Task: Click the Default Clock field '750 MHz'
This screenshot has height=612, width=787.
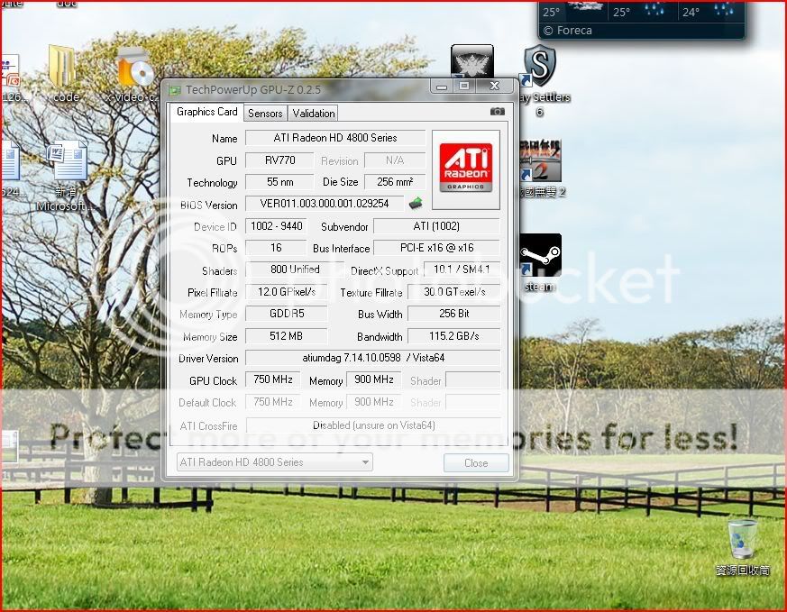Action: pyautogui.click(x=272, y=402)
